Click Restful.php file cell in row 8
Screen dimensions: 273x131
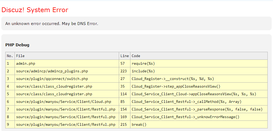click(67, 117)
